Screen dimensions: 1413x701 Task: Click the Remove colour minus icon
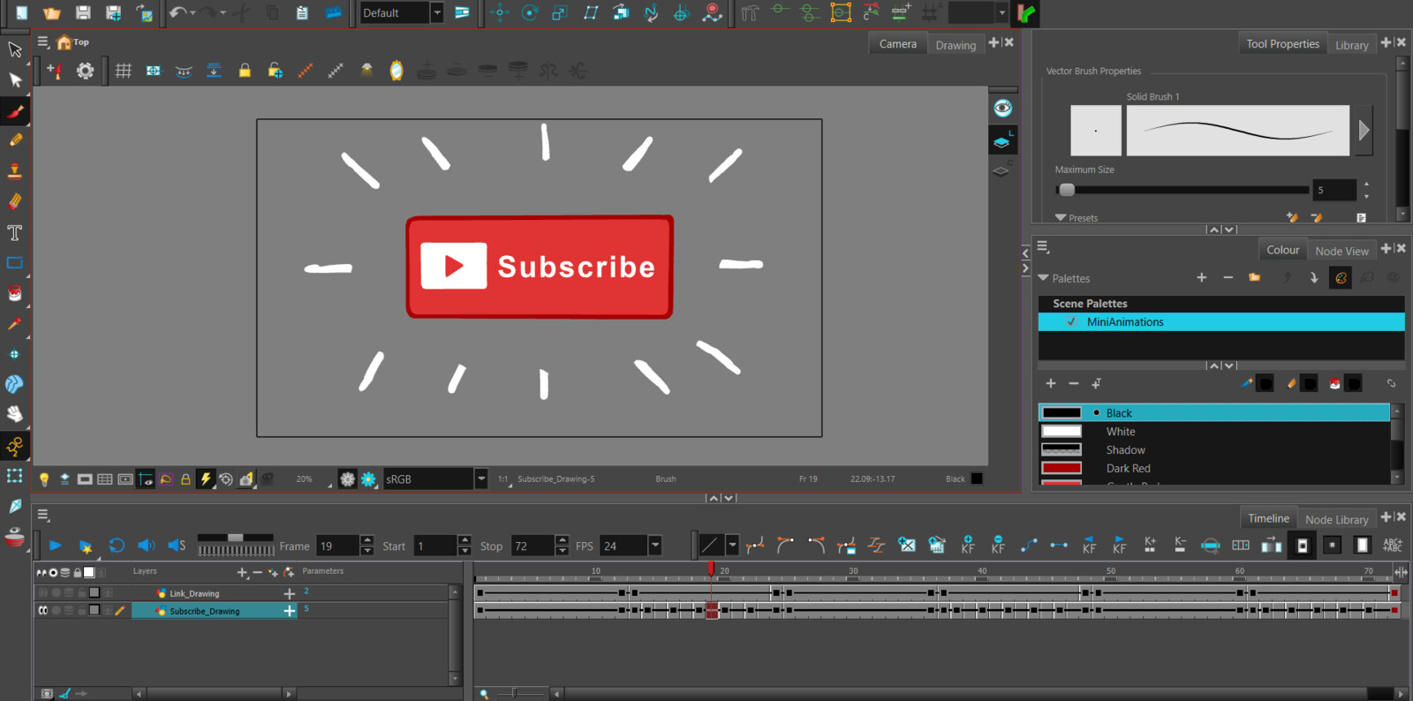pyautogui.click(x=1074, y=383)
